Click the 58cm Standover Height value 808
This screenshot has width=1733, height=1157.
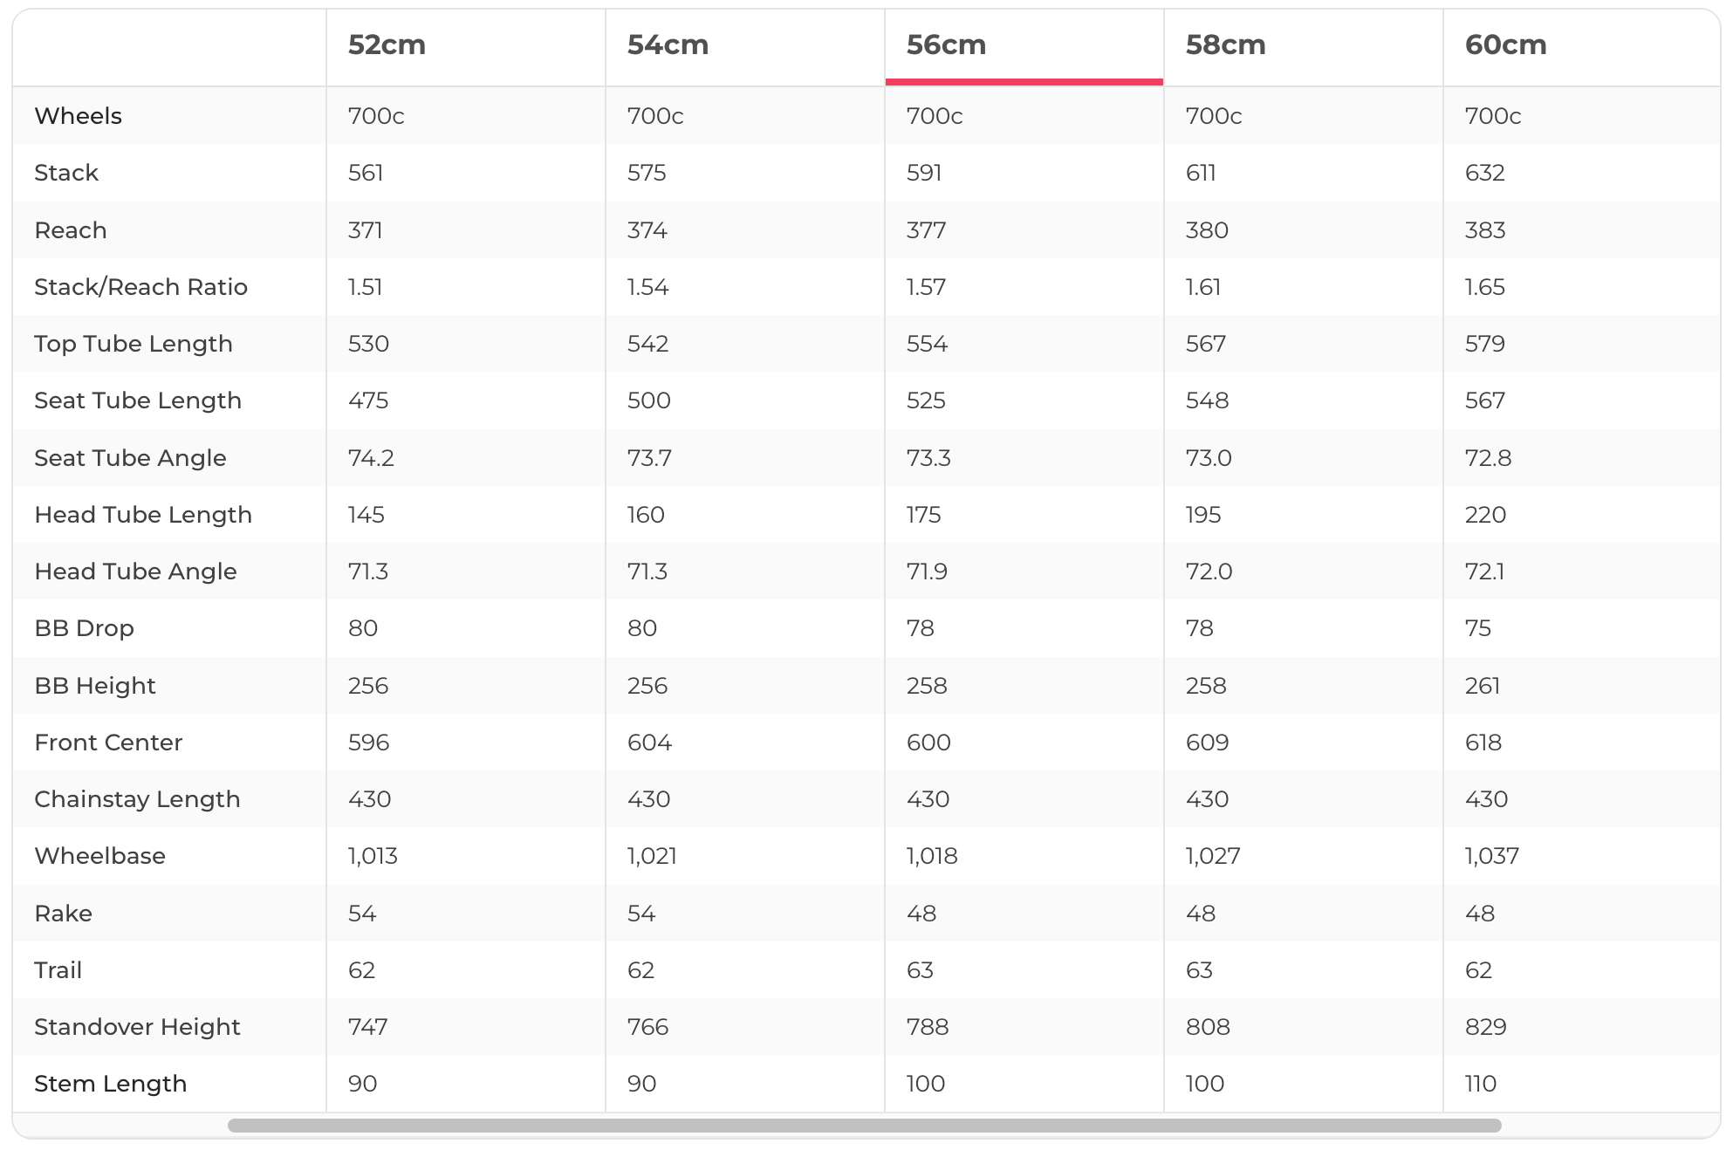1208,1027
